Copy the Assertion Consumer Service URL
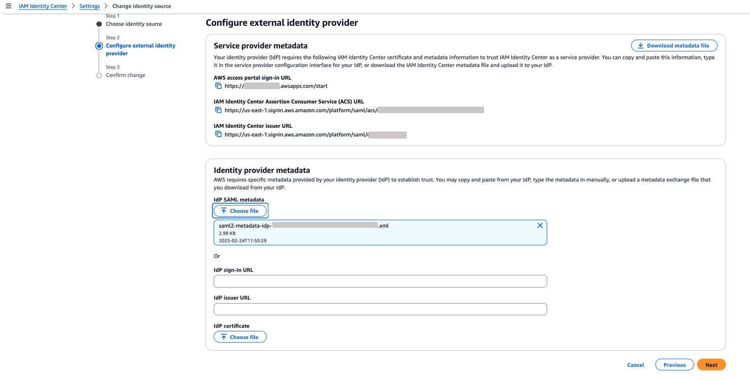 (x=218, y=110)
